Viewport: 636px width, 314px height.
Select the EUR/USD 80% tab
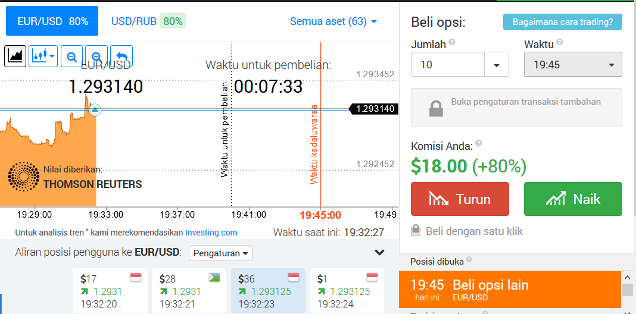point(52,21)
